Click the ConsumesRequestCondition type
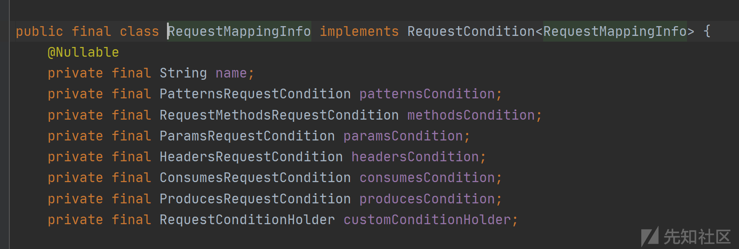This screenshot has height=249, width=739. 255,178
